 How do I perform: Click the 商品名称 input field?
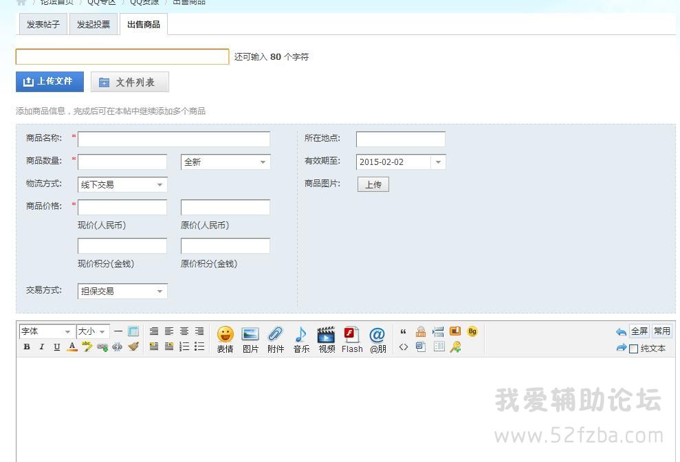tap(174, 140)
